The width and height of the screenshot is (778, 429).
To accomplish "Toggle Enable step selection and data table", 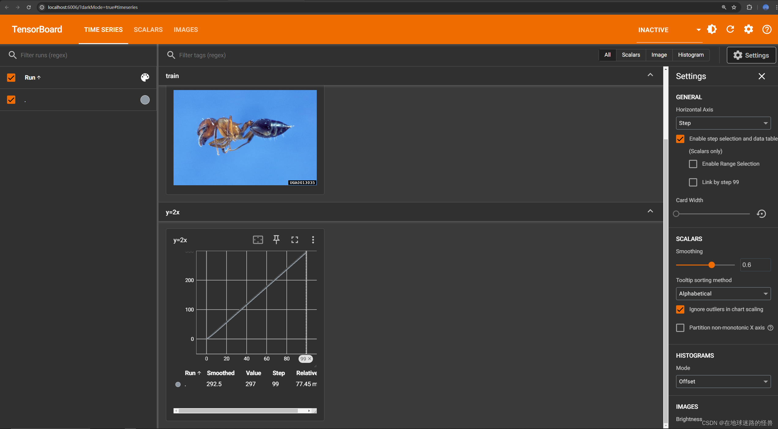I will (x=680, y=139).
